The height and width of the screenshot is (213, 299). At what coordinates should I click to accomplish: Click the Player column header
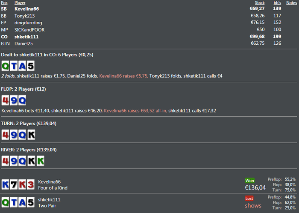point(20,3)
